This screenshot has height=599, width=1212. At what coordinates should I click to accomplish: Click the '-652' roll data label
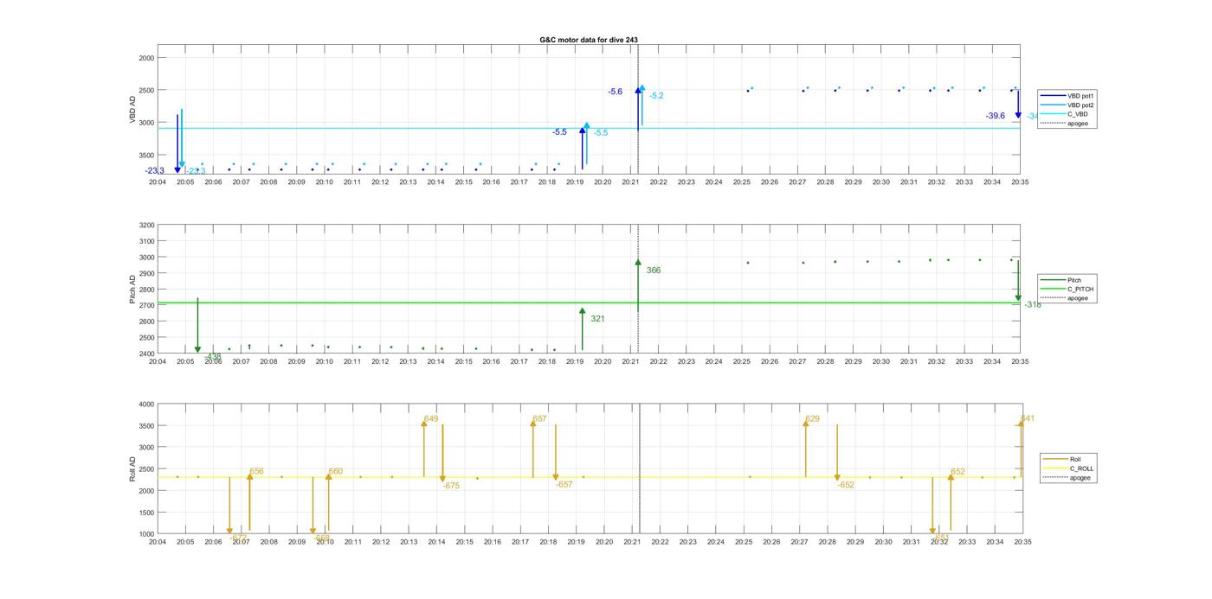coord(846,485)
